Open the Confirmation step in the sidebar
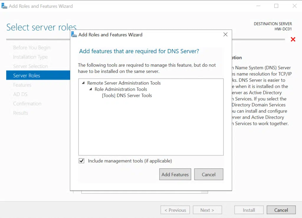 point(27,104)
